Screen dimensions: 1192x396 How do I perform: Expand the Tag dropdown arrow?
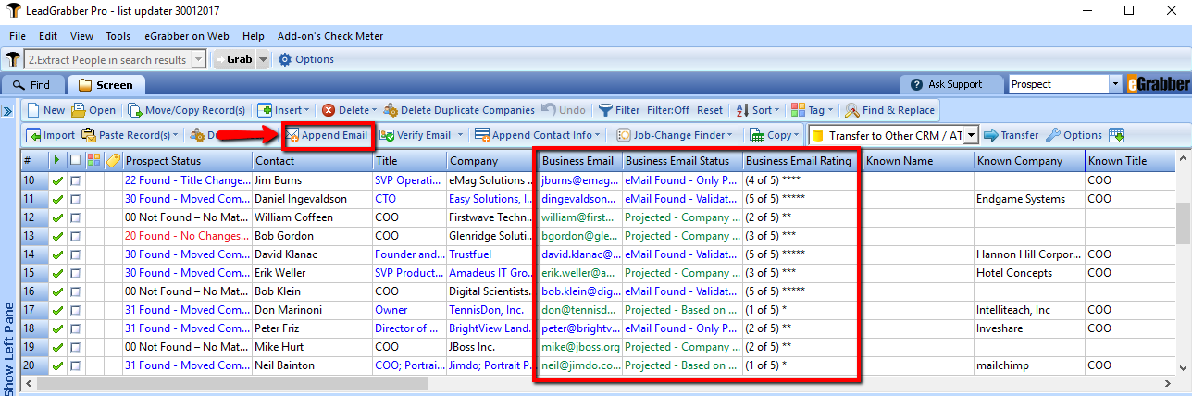coord(831,110)
